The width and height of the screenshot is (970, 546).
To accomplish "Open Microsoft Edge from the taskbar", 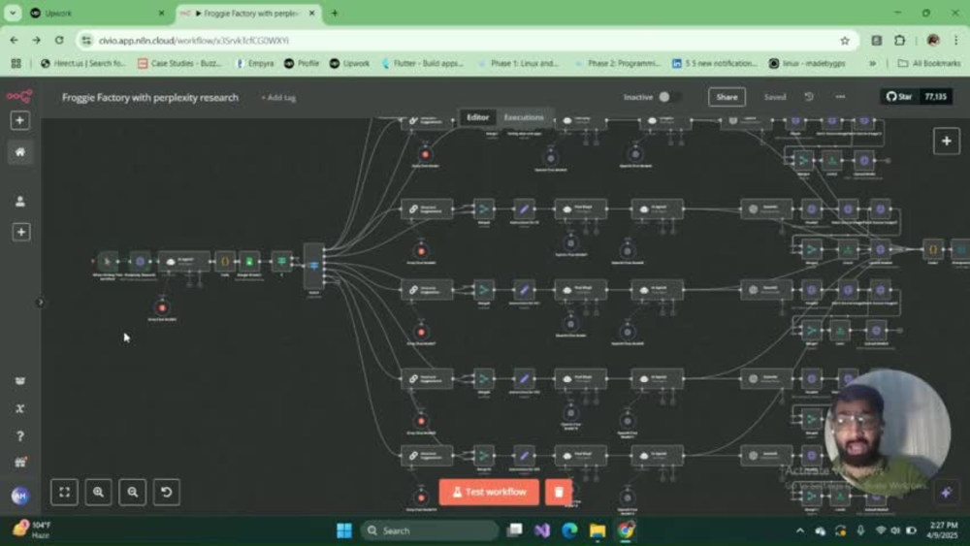I will (x=569, y=530).
